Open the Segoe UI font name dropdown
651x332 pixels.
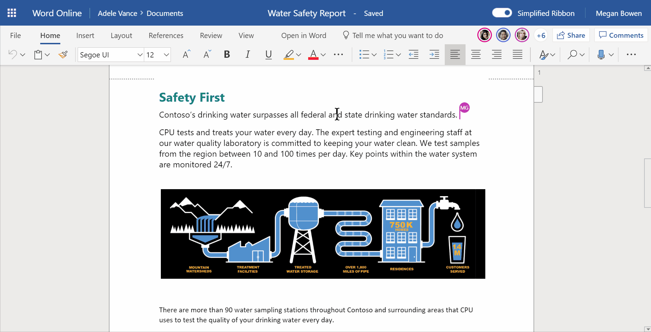click(140, 55)
